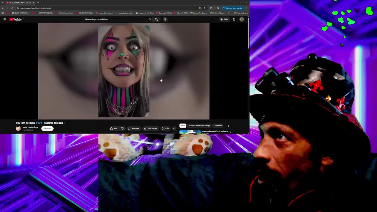
Task: Open the C.O.mp3 - MEGA bookmark
Action: (x=181, y=13)
